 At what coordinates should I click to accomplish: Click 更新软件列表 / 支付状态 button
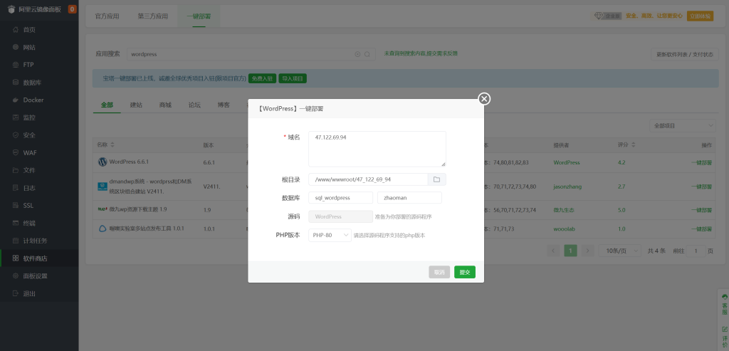point(684,54)
